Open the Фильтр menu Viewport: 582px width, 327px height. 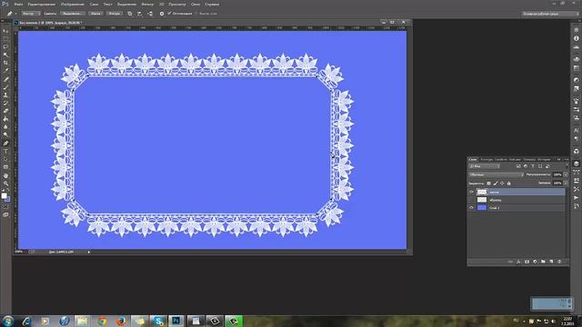tap(147, 4)
